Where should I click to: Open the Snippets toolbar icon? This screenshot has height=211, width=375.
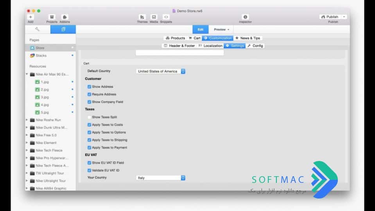[x=166, y=17]
